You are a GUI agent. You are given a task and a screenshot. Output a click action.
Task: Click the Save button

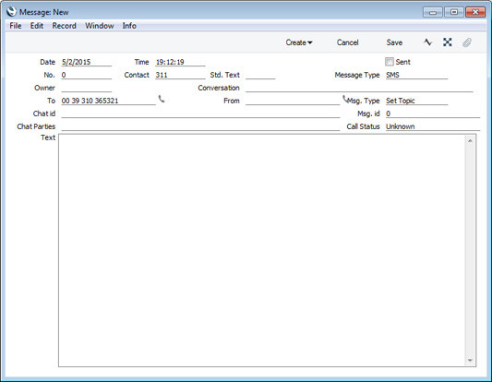[394, 42]
